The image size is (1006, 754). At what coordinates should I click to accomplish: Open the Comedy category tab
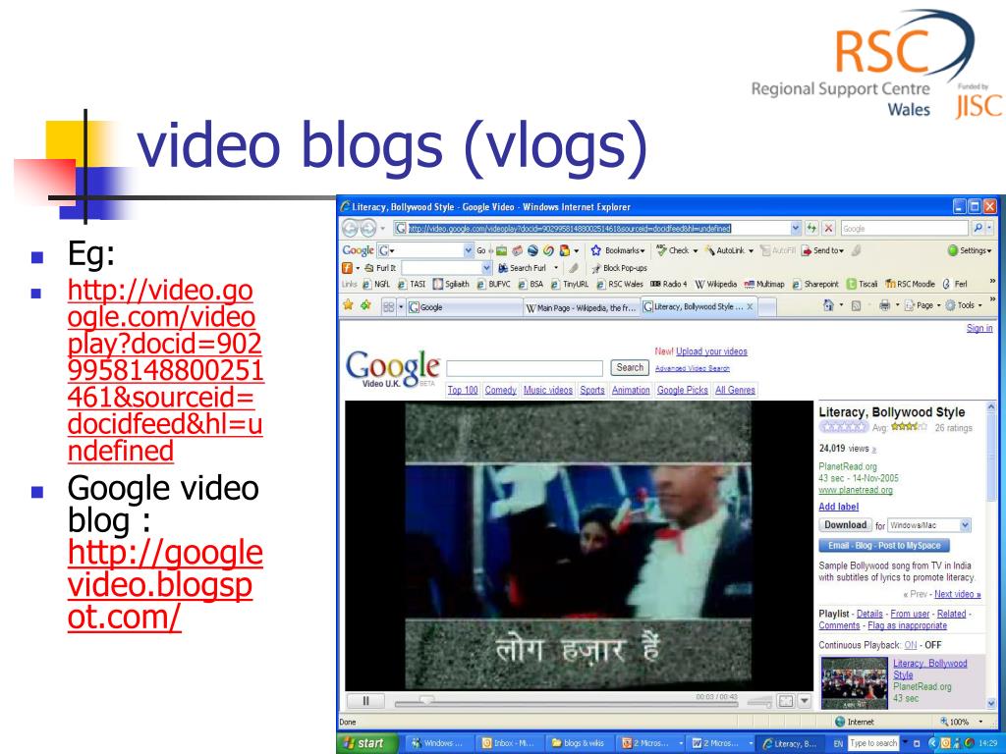pos(500,390)
